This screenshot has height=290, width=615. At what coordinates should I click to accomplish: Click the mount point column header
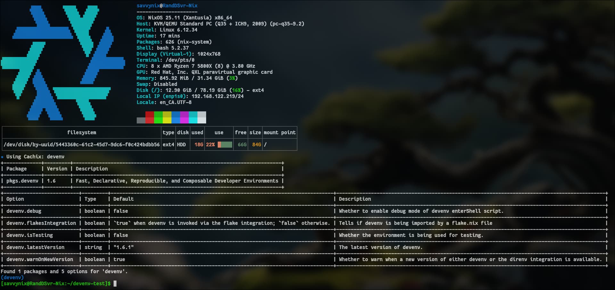(279, 133)
